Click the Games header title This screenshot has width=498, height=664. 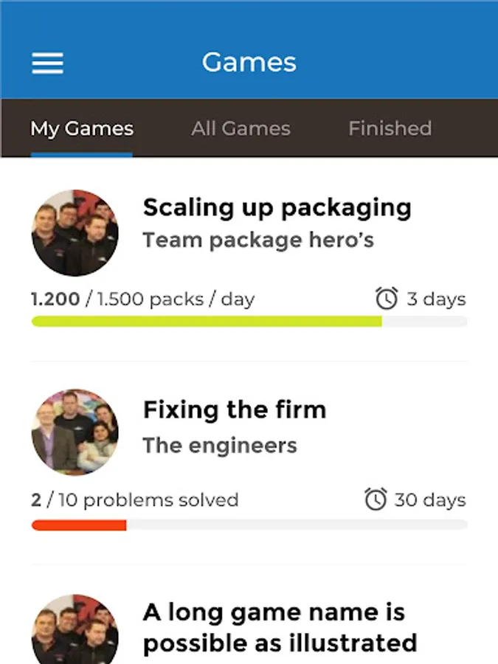tap(249, 63)
